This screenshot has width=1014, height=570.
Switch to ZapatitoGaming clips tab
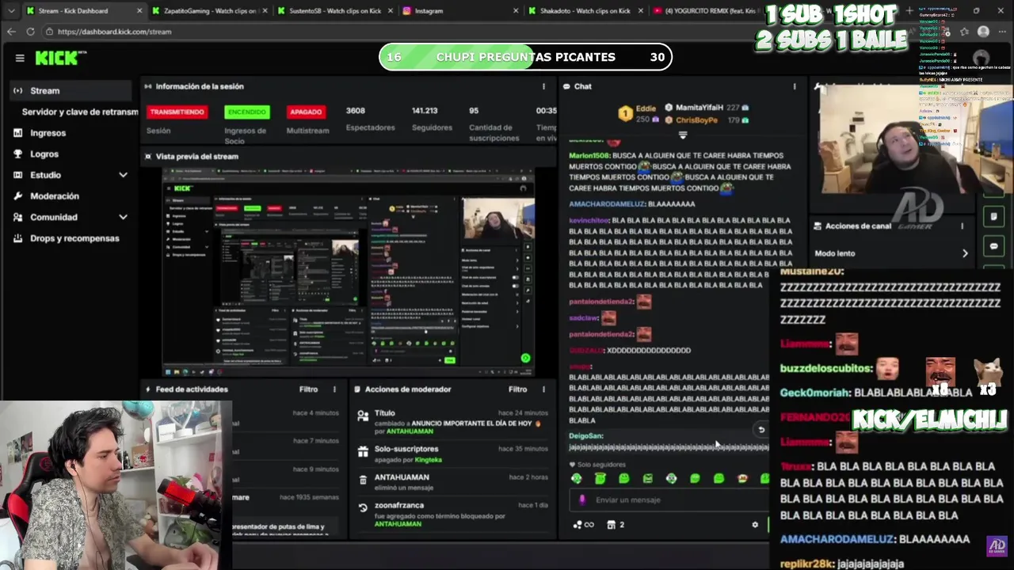tap(209, 11)
